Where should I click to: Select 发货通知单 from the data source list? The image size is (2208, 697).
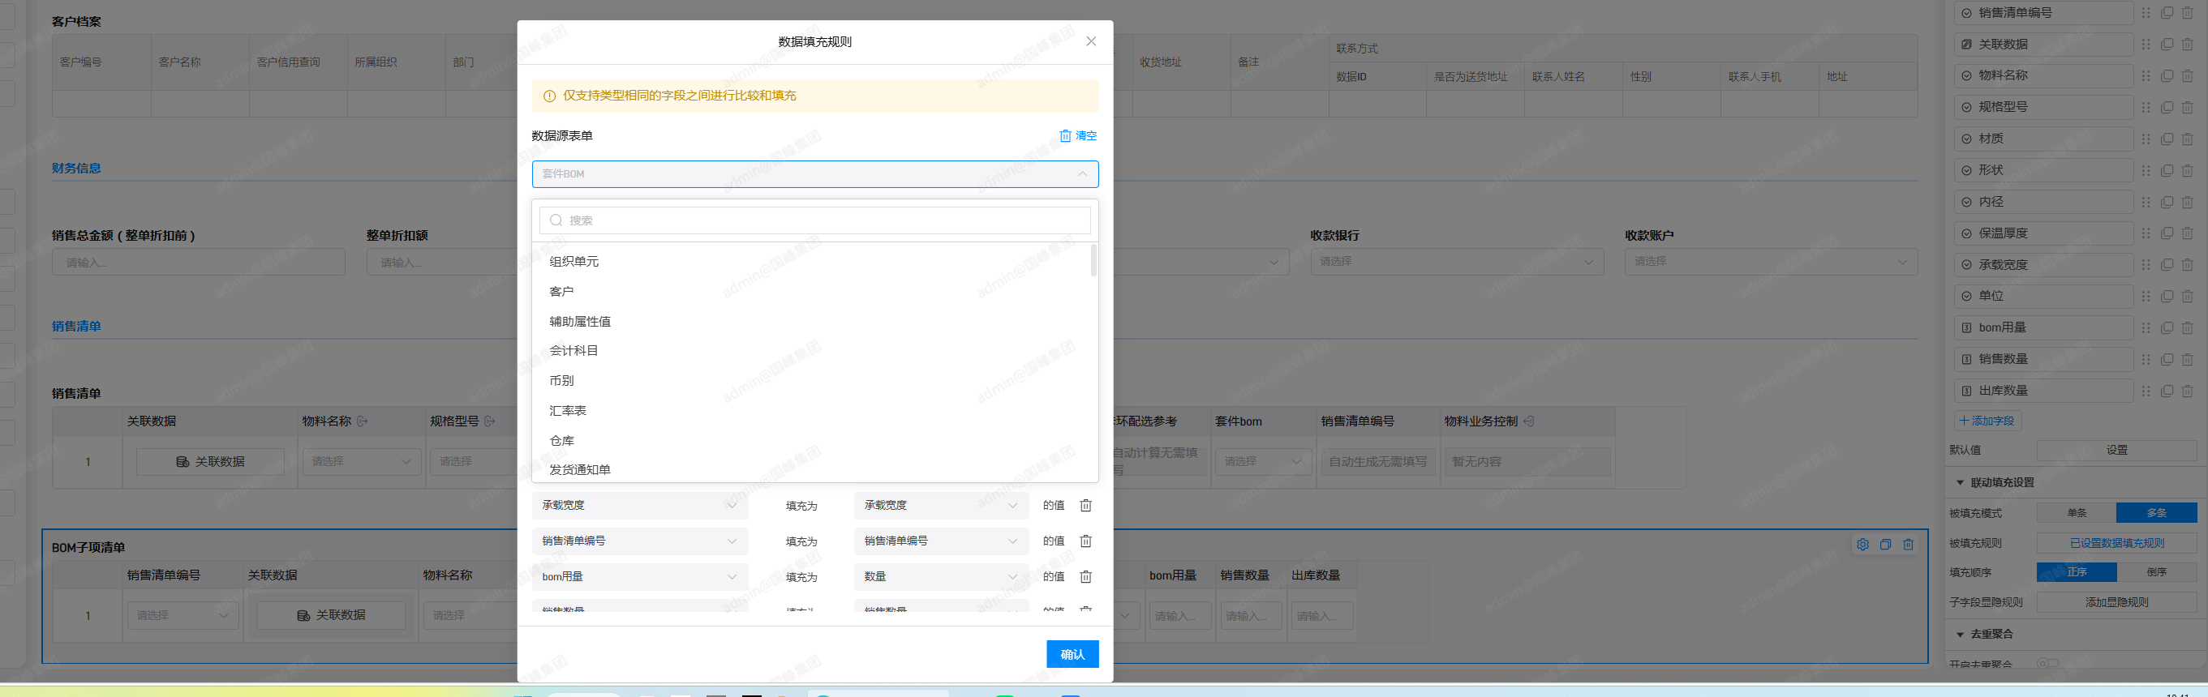815,470
